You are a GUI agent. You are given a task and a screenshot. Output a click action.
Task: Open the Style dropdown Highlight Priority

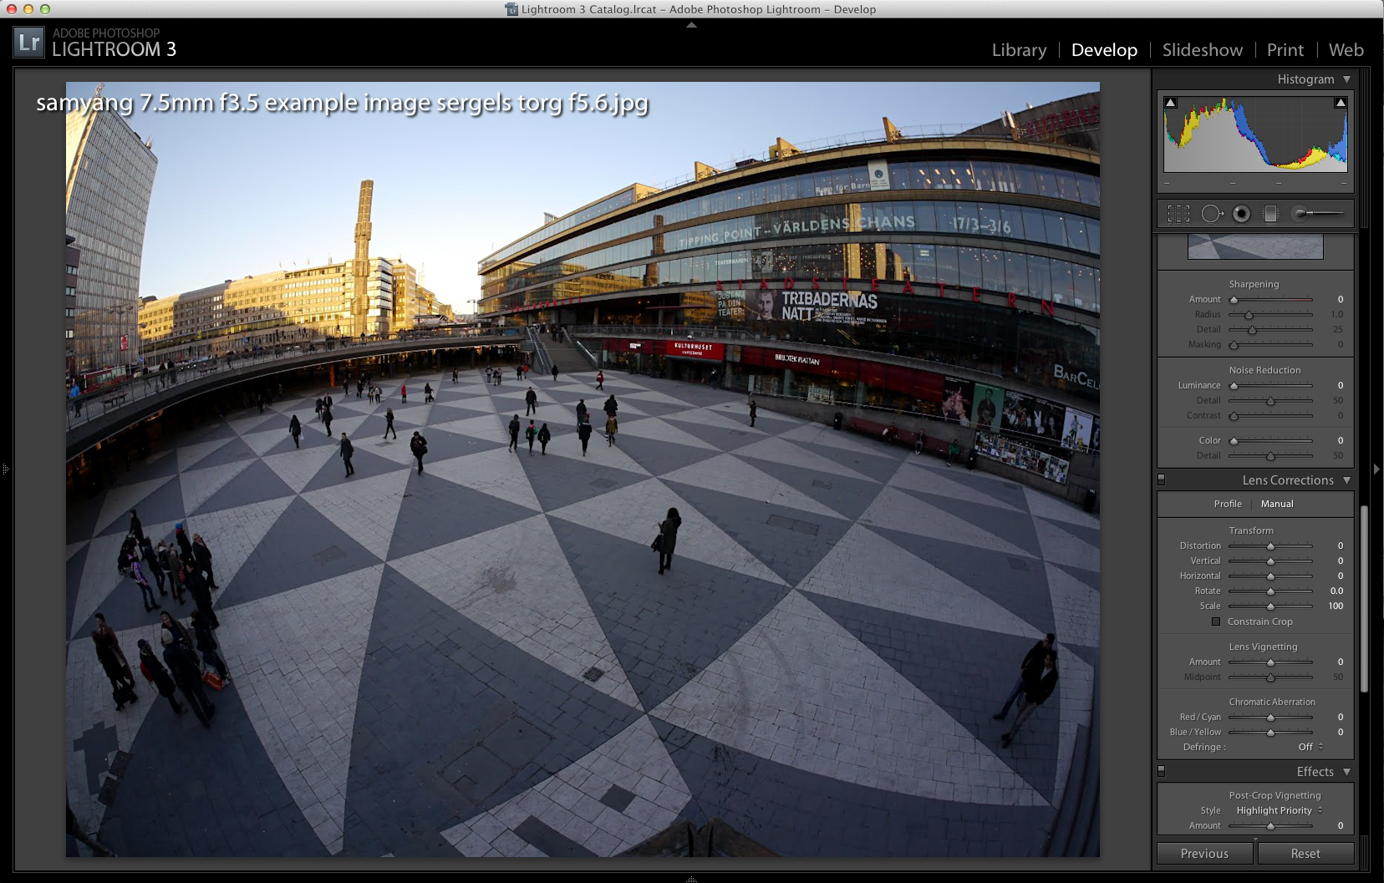1280,810
